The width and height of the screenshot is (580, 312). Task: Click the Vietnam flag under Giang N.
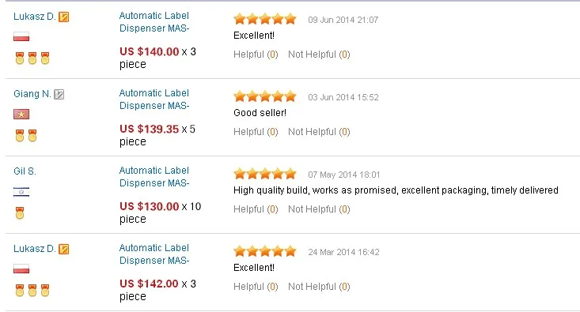click(x=21, y=114)
